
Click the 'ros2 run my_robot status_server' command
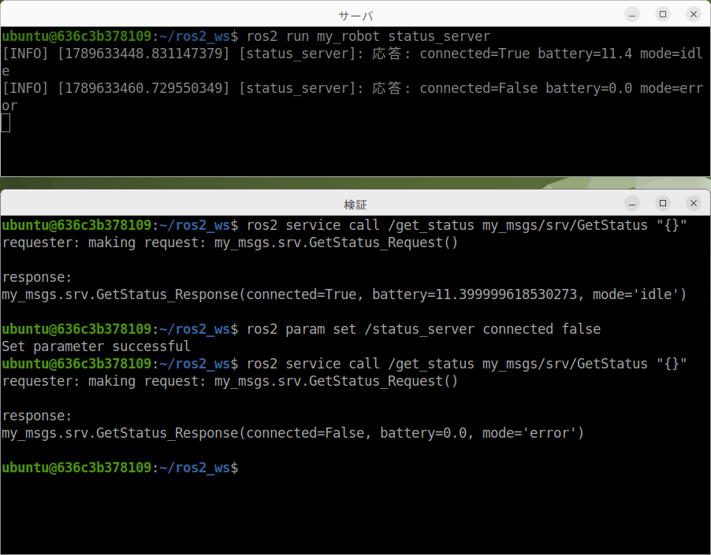coord(368,36)
